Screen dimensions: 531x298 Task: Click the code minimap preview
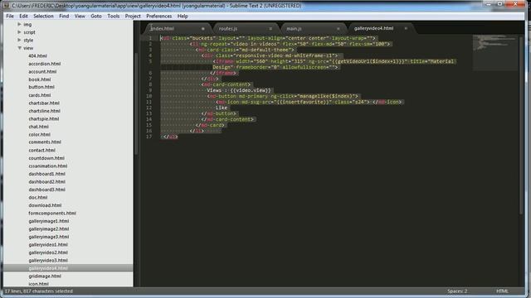(494, 52)
